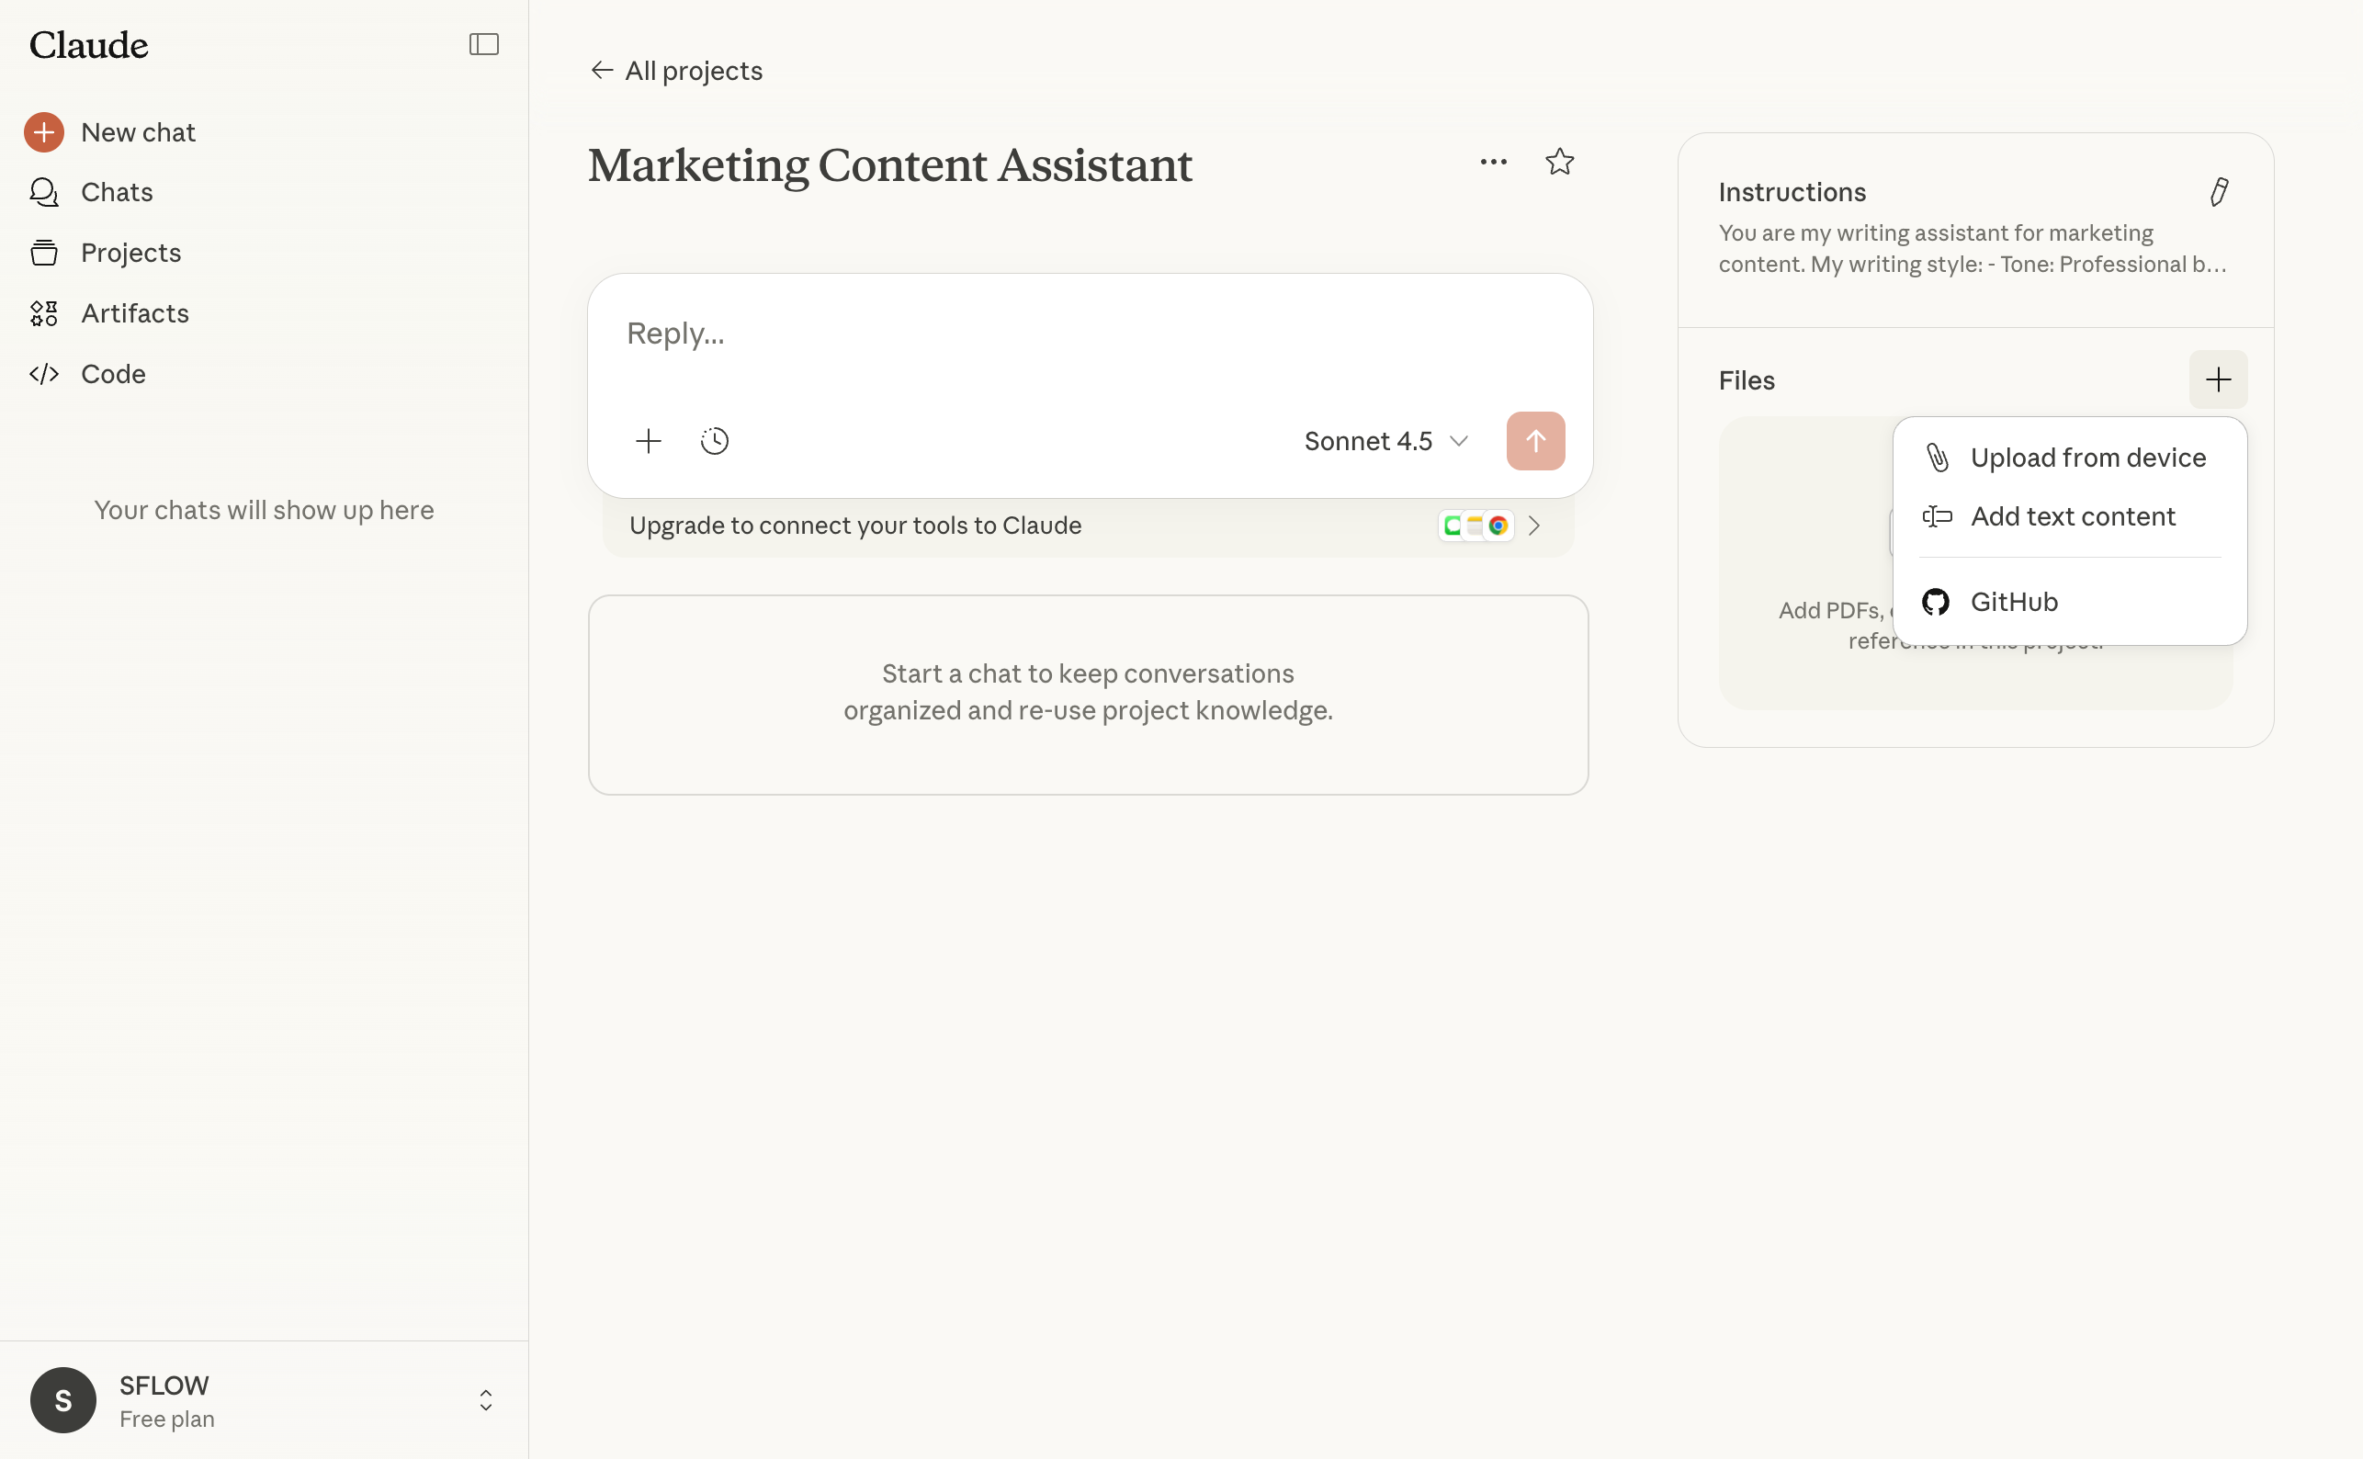Image resolution: width=2363 pixels, height=1459 pixels.
Task: Edit instructions with pencil icon
Action: click(x=2218, y=192)
